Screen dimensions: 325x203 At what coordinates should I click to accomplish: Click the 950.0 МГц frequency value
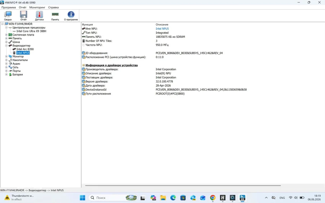(x=162, y=45)
